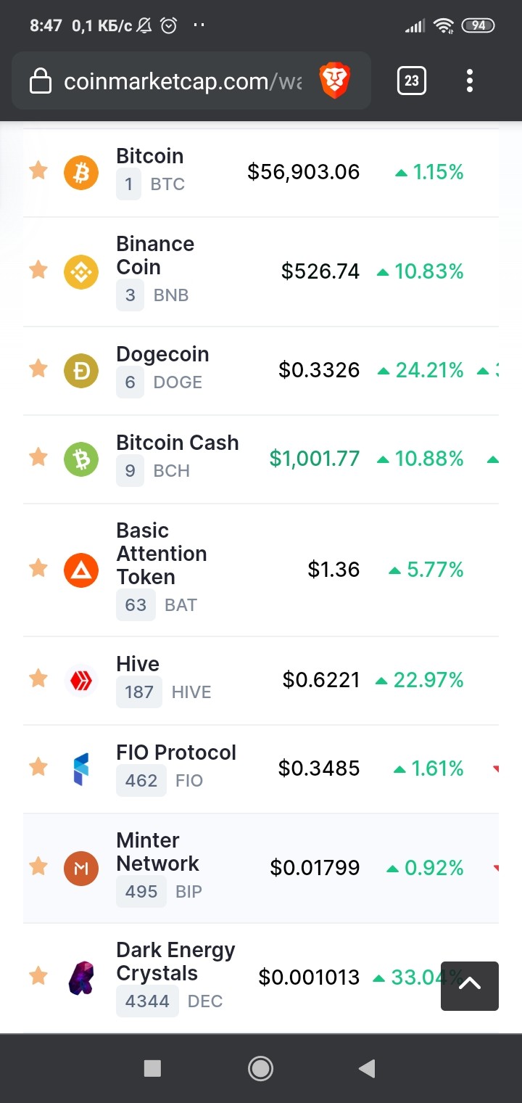The height and width of the screenshot is (1103, 522).
Task: Tap the scroll-to-top chevron button
Action: (x=470, y=985)
